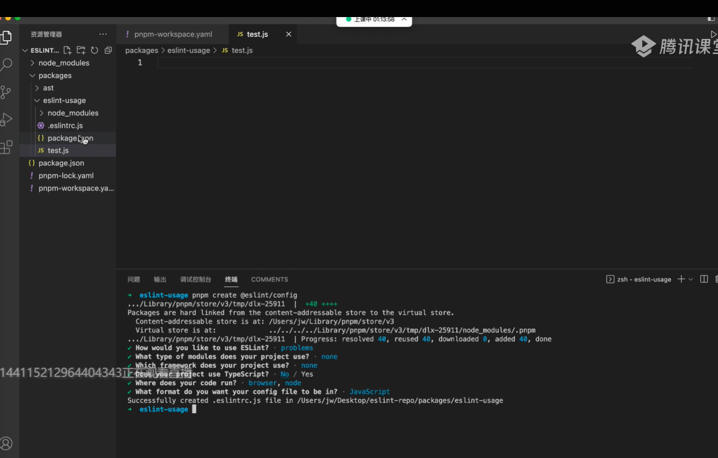Refresh the explorer file tree
718x458 pixels.
coord(94,50)
